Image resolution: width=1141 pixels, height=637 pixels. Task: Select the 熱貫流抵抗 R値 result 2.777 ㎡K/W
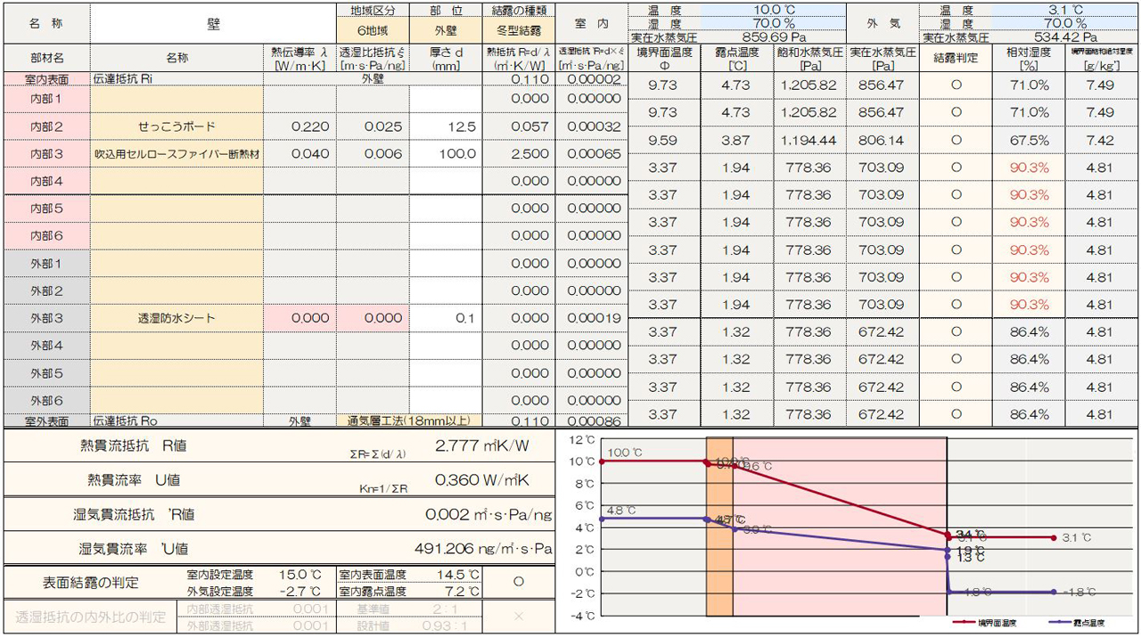click(x=481, y=445)
